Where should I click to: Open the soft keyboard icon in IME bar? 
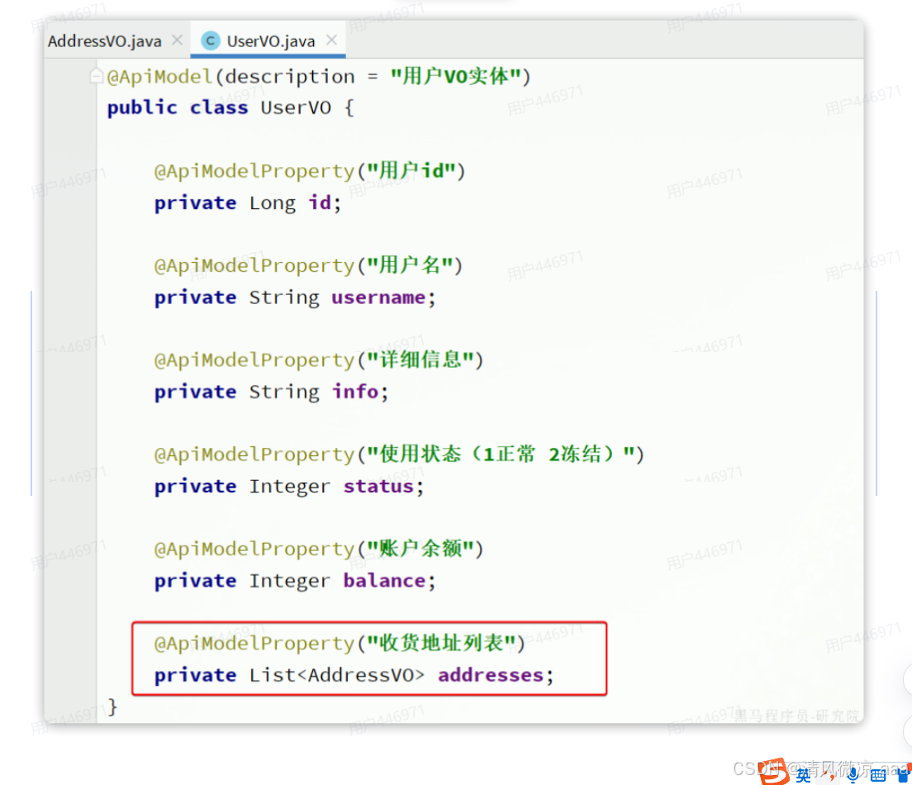(x=878, y=775)
